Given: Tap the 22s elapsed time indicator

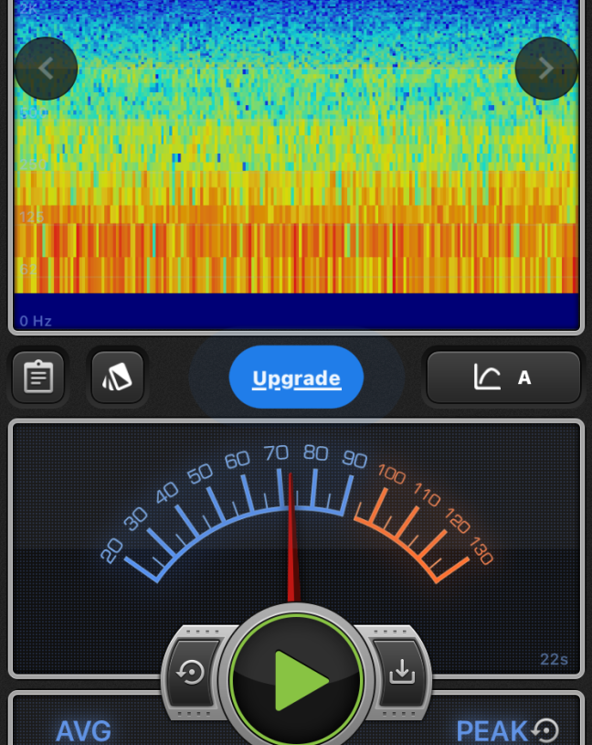Looking at the screenshot, I should [x=554, y=659].
